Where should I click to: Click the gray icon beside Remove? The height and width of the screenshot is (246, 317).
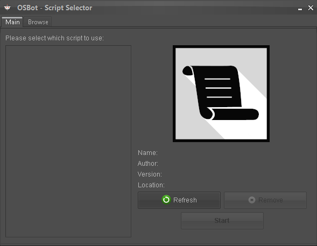pos(252,200)
